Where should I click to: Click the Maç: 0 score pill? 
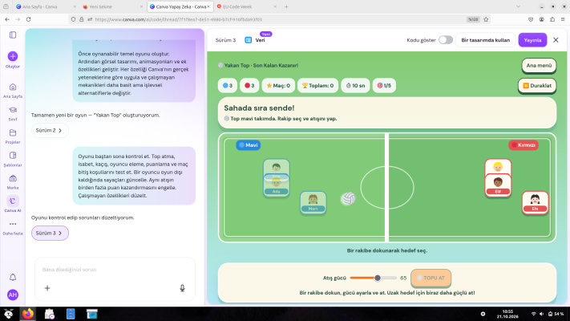click(278, 86)
